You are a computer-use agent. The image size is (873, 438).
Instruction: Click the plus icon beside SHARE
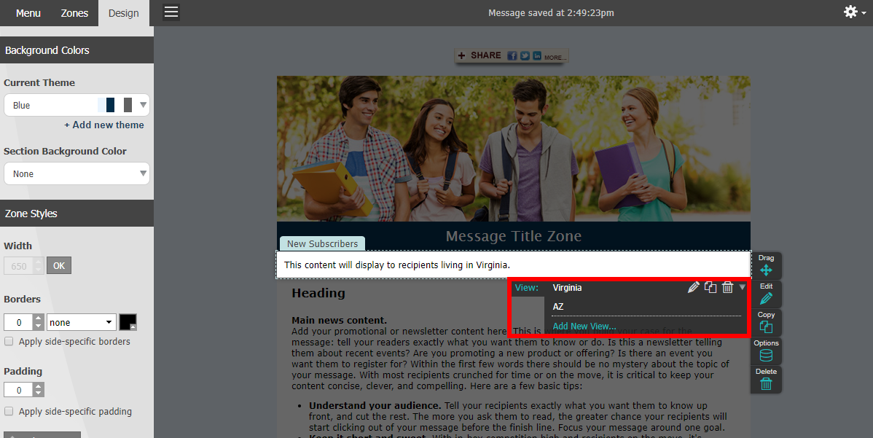tap(461, 55)
